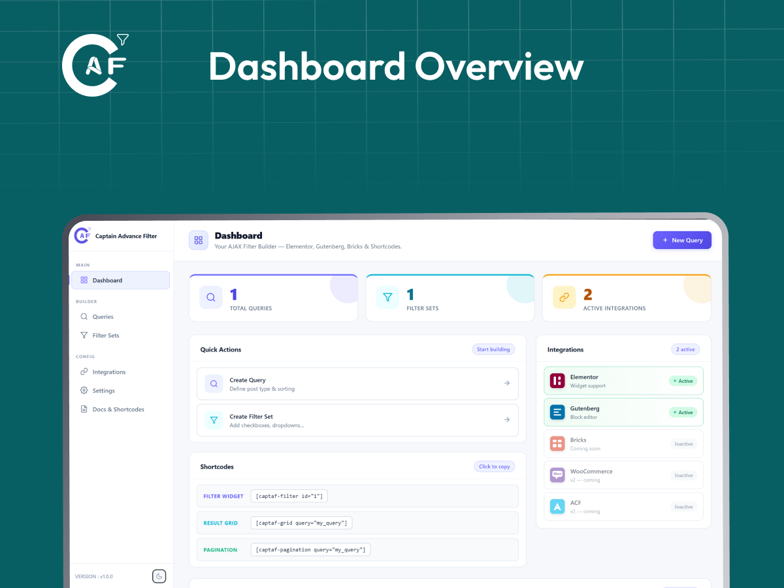Click the Bricks Inactive status badge
Image resolution: width=784 pixels, height=588 pixels.
(x=684, y=444)
